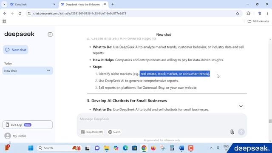272x153 pixels.
Task: Click the text "Sell reports on platforms like Gumroad"
Action: 127,88
